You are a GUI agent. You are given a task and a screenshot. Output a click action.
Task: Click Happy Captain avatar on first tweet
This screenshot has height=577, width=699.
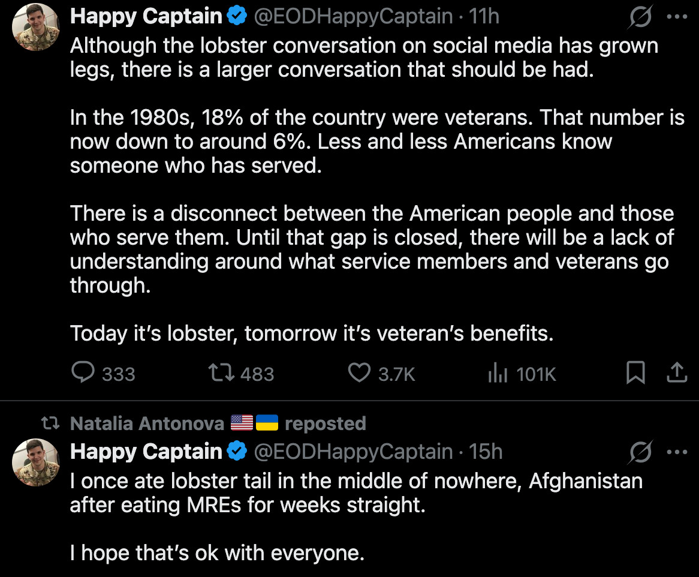coord(35,28)
